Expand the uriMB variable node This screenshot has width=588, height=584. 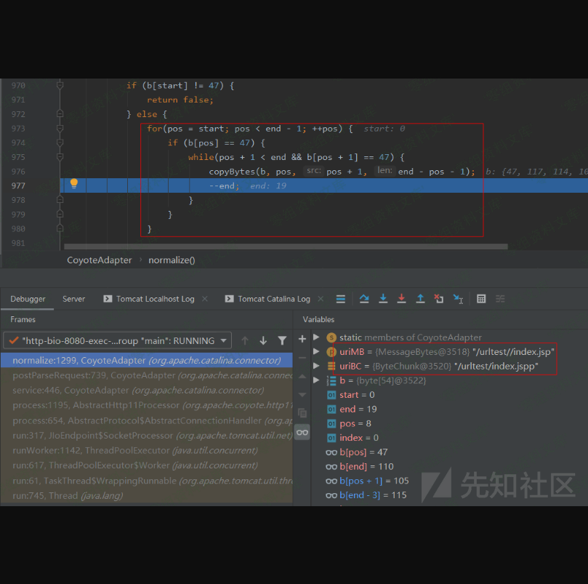click(316, 352)
